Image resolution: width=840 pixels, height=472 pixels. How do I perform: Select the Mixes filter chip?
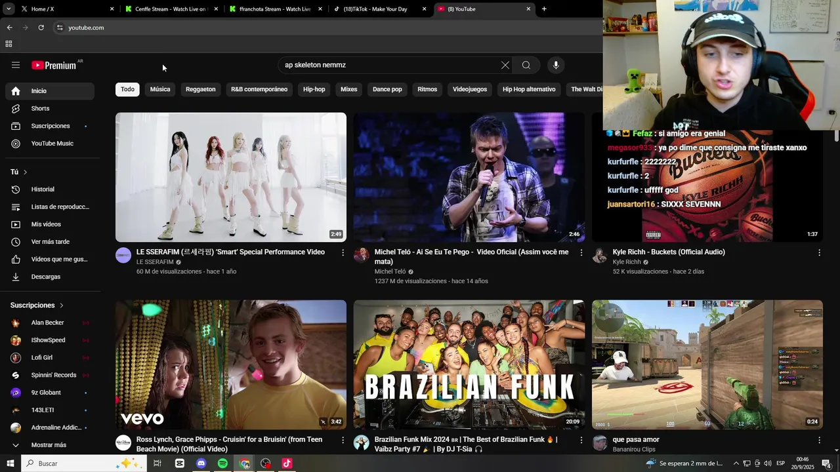coord(349,89)
